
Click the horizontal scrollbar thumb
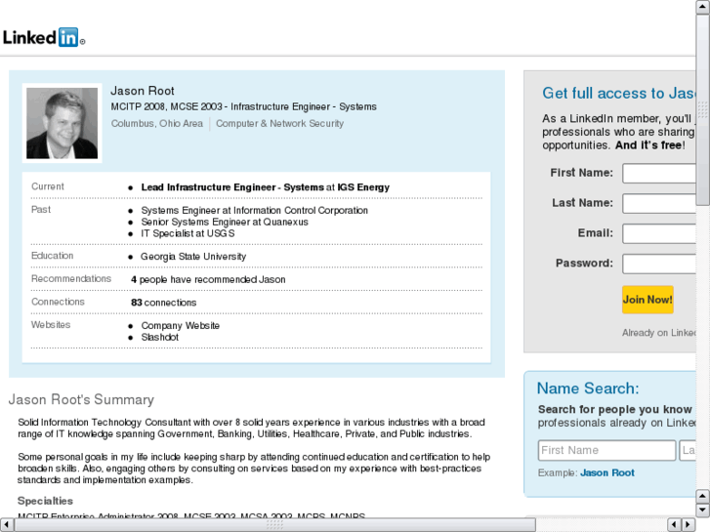click(274, 525)
